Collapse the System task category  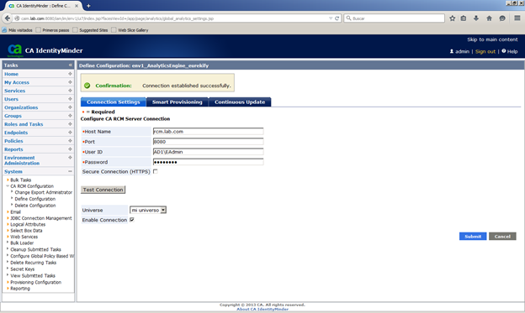tap(70, 171)
